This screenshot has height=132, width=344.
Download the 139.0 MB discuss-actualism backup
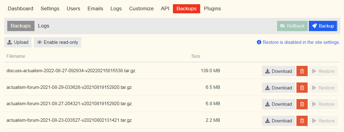click(278, 71)
